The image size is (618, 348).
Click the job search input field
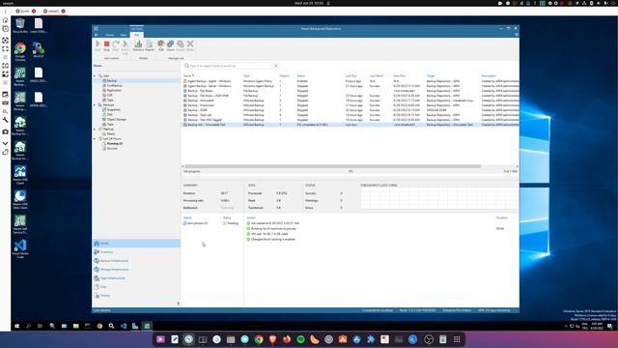click(x=232, y=66)
